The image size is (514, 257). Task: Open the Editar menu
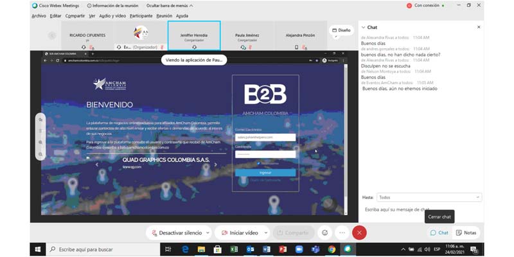point(56,15)
